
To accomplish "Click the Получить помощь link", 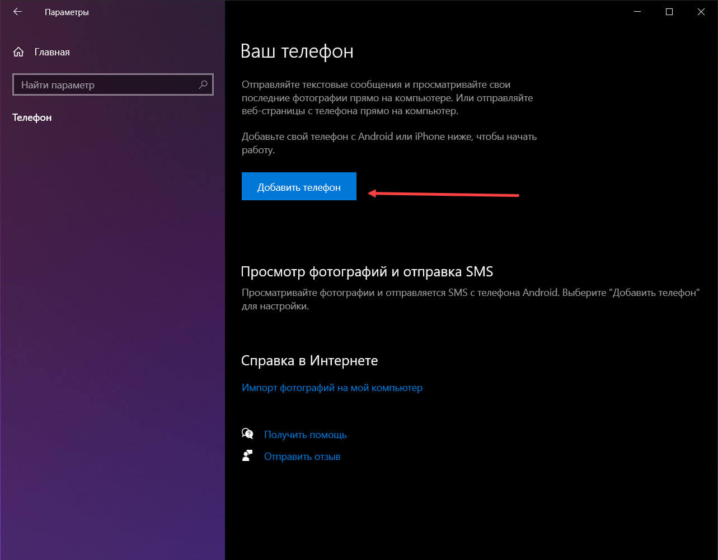I will (x=305, y=434).
